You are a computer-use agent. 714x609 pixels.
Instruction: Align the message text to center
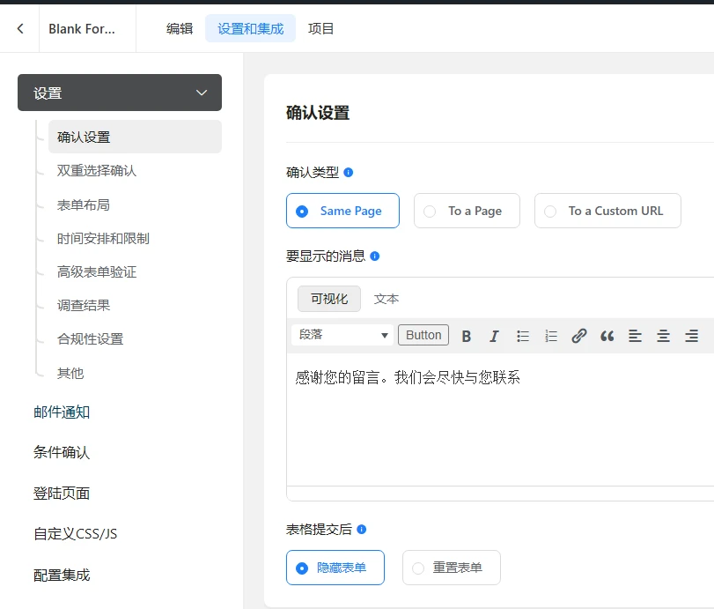click(x=663, y=335)
